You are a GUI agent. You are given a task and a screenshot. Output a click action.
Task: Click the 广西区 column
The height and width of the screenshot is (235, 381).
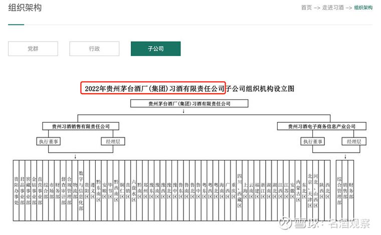pos(228,190)
